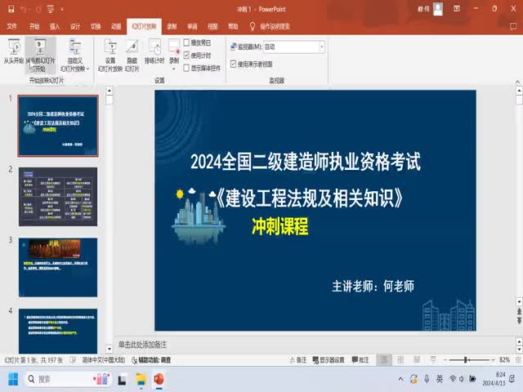Click the Tell Me search lightbulb box
Viewport: 523px width, 392px height.
[270, 26]
